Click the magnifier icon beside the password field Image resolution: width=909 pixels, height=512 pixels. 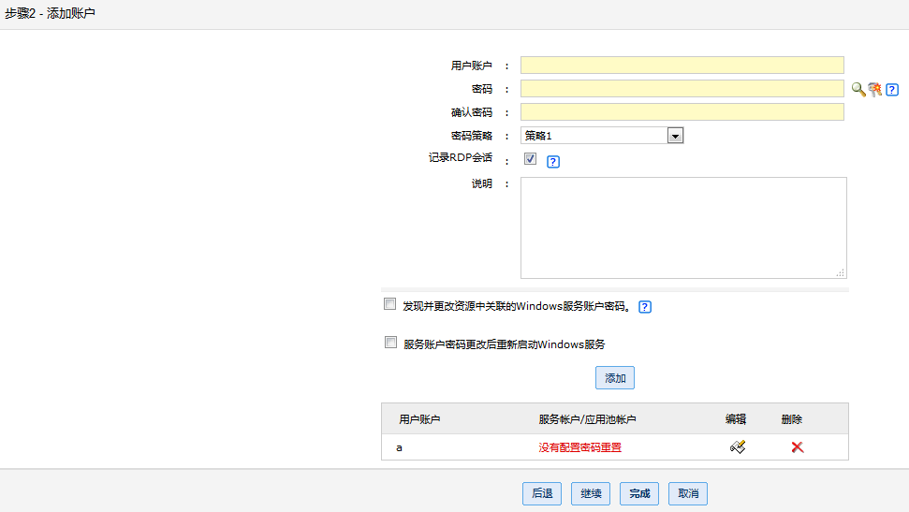(x=858, y=89)
